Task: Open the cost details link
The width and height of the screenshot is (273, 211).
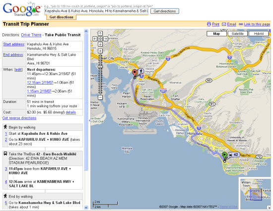Action: 70,112
